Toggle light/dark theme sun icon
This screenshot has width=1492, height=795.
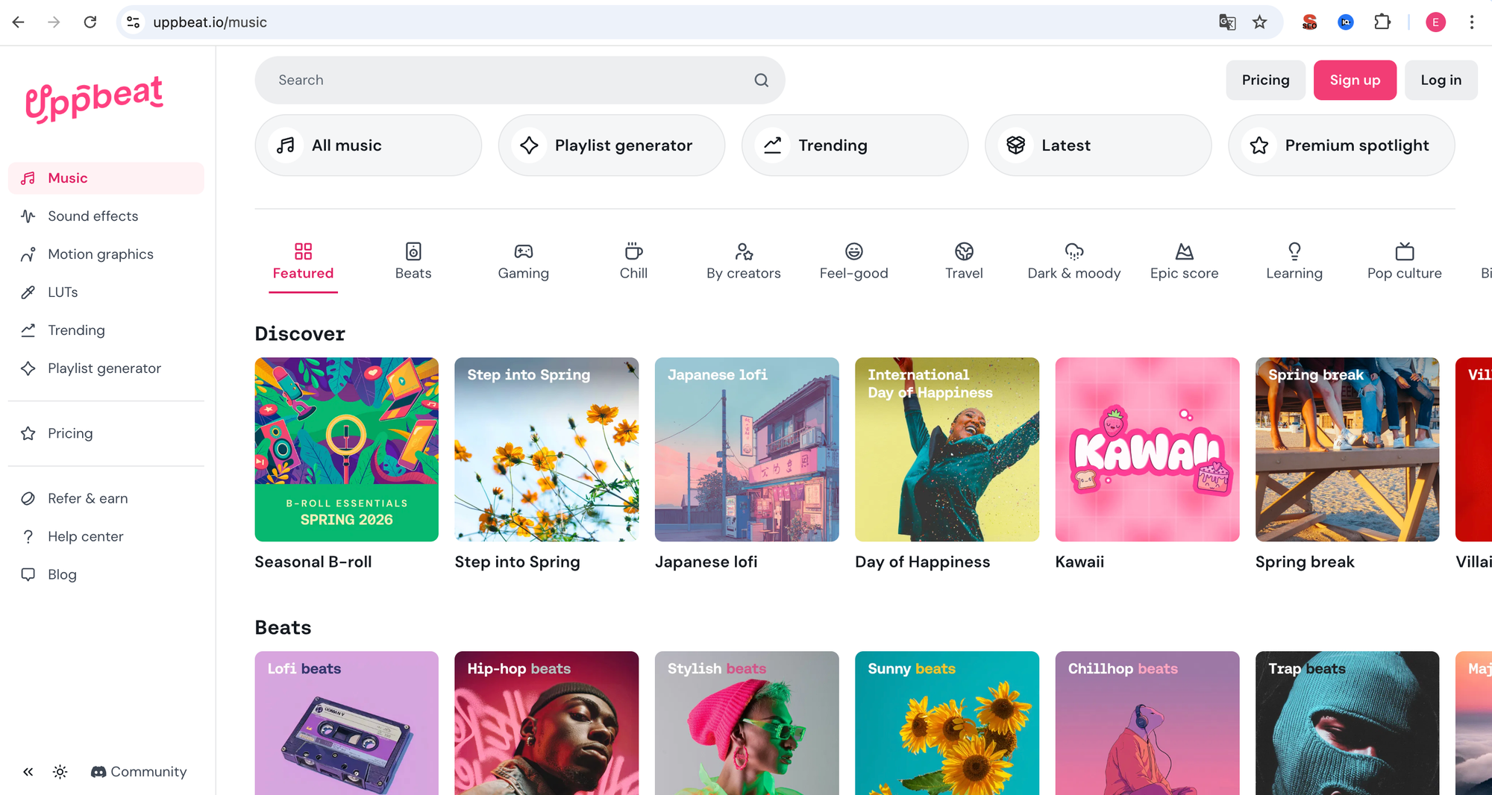60,772
